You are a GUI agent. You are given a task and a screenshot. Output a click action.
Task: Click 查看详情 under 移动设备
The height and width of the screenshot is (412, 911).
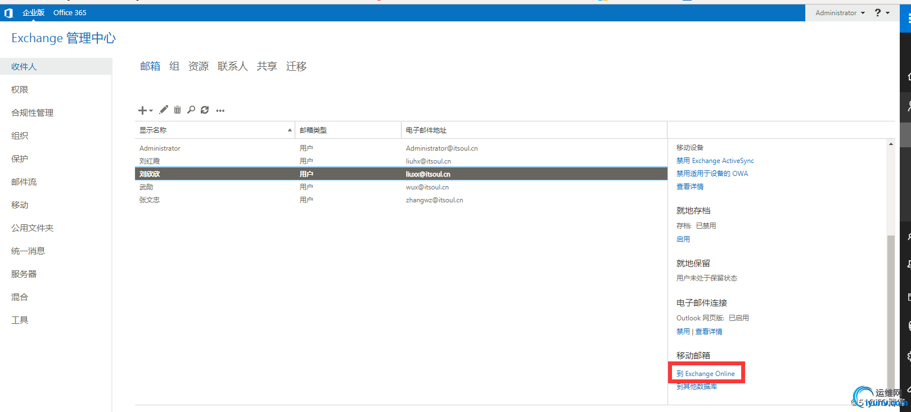(x=690, y=187)
